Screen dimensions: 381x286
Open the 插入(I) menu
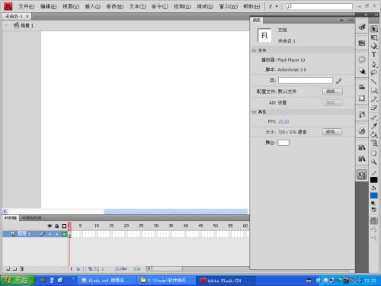click(x=92, y=6)
